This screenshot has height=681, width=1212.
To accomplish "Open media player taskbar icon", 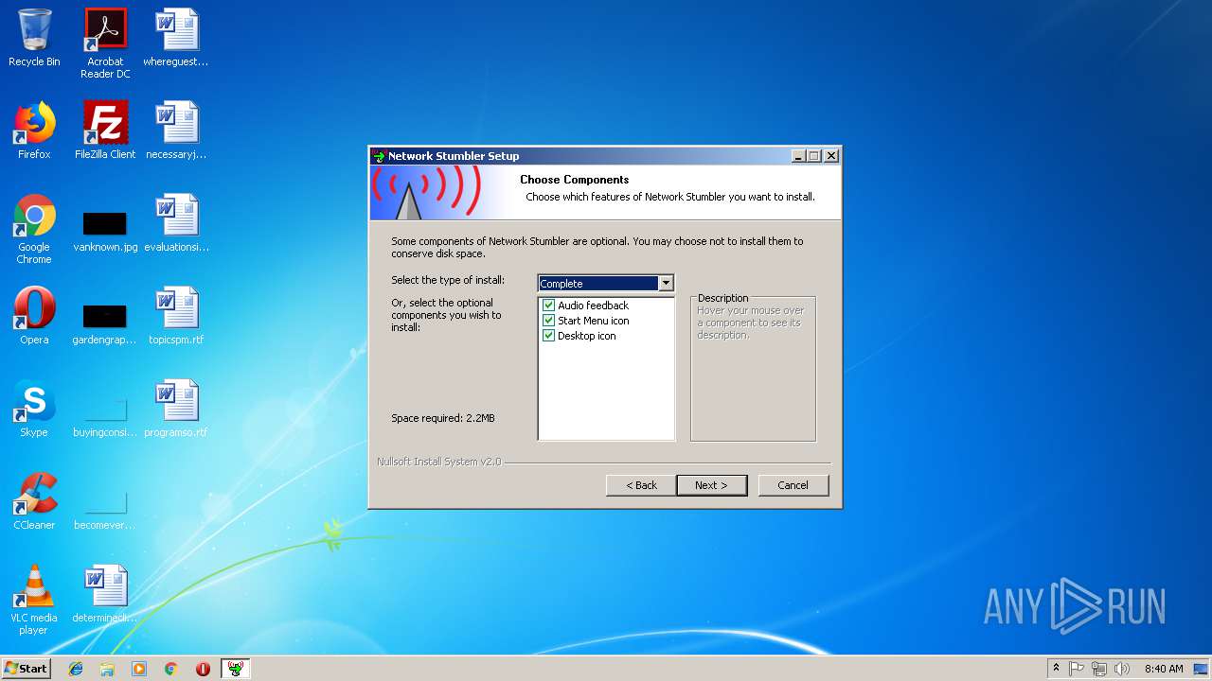I will click(x=139, y=669).
